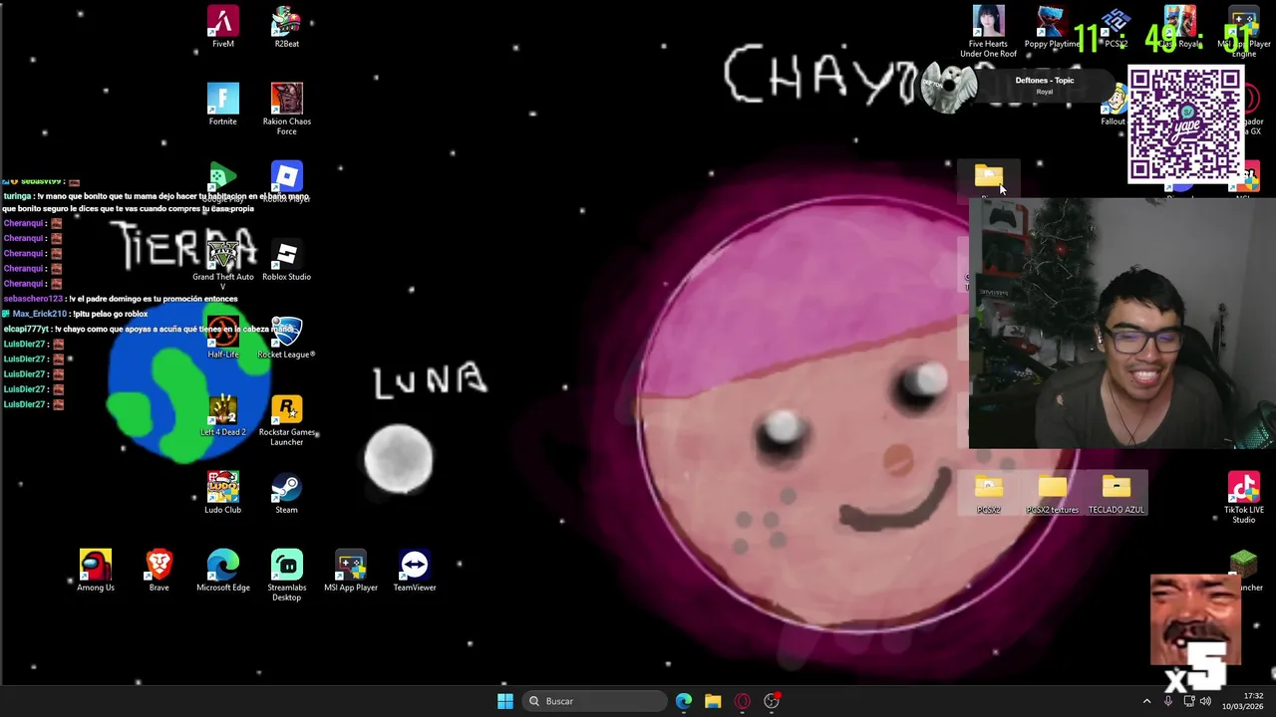This screenshot has height=717, width=1276.
Task: Open the Clash Royale desktop icon
Action: tap(1179, 28)
